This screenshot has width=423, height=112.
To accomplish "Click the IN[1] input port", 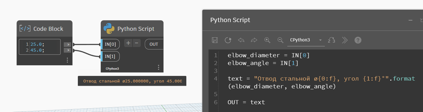I will pos(110,56).
